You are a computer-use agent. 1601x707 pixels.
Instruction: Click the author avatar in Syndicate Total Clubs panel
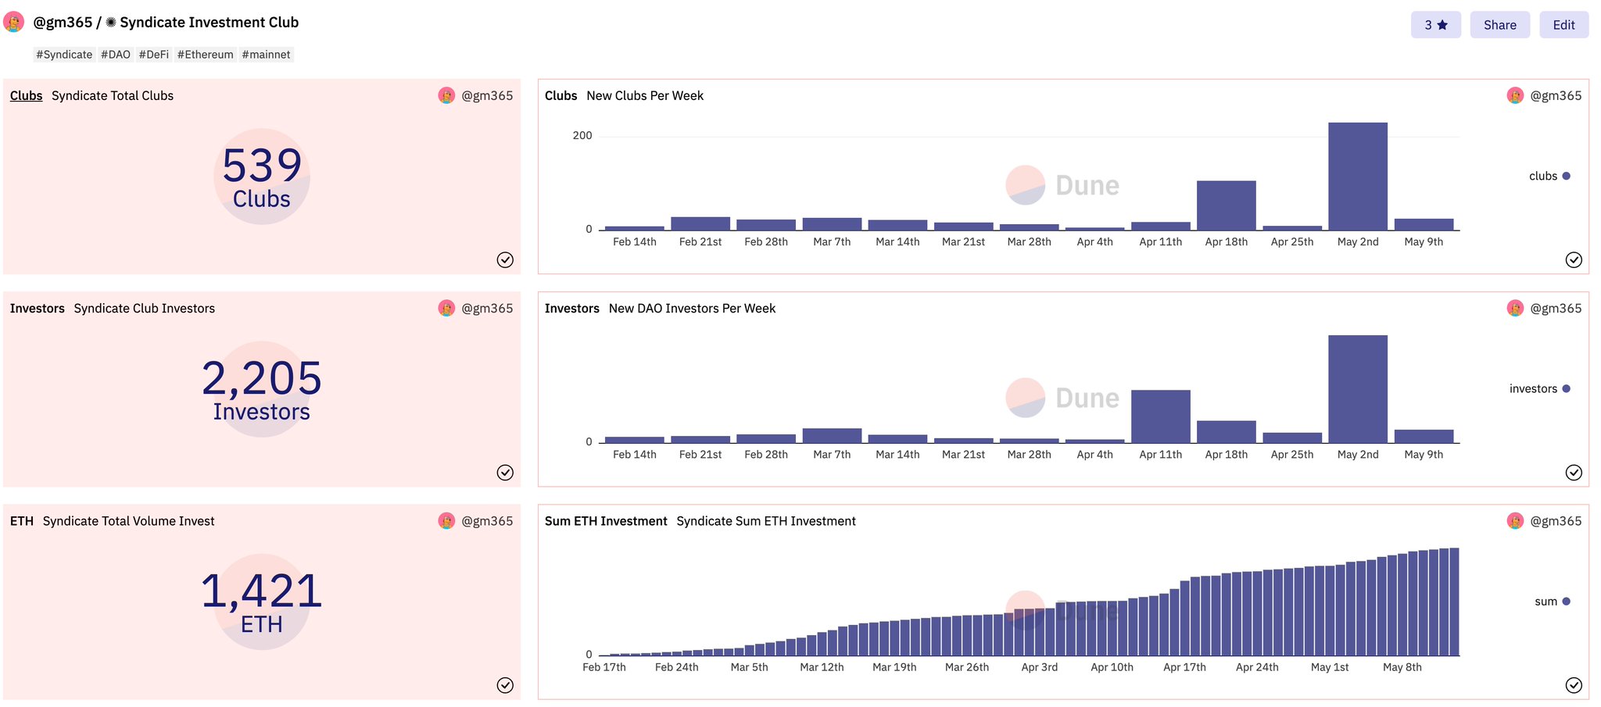pyautogui.click(x=446, y=95)
